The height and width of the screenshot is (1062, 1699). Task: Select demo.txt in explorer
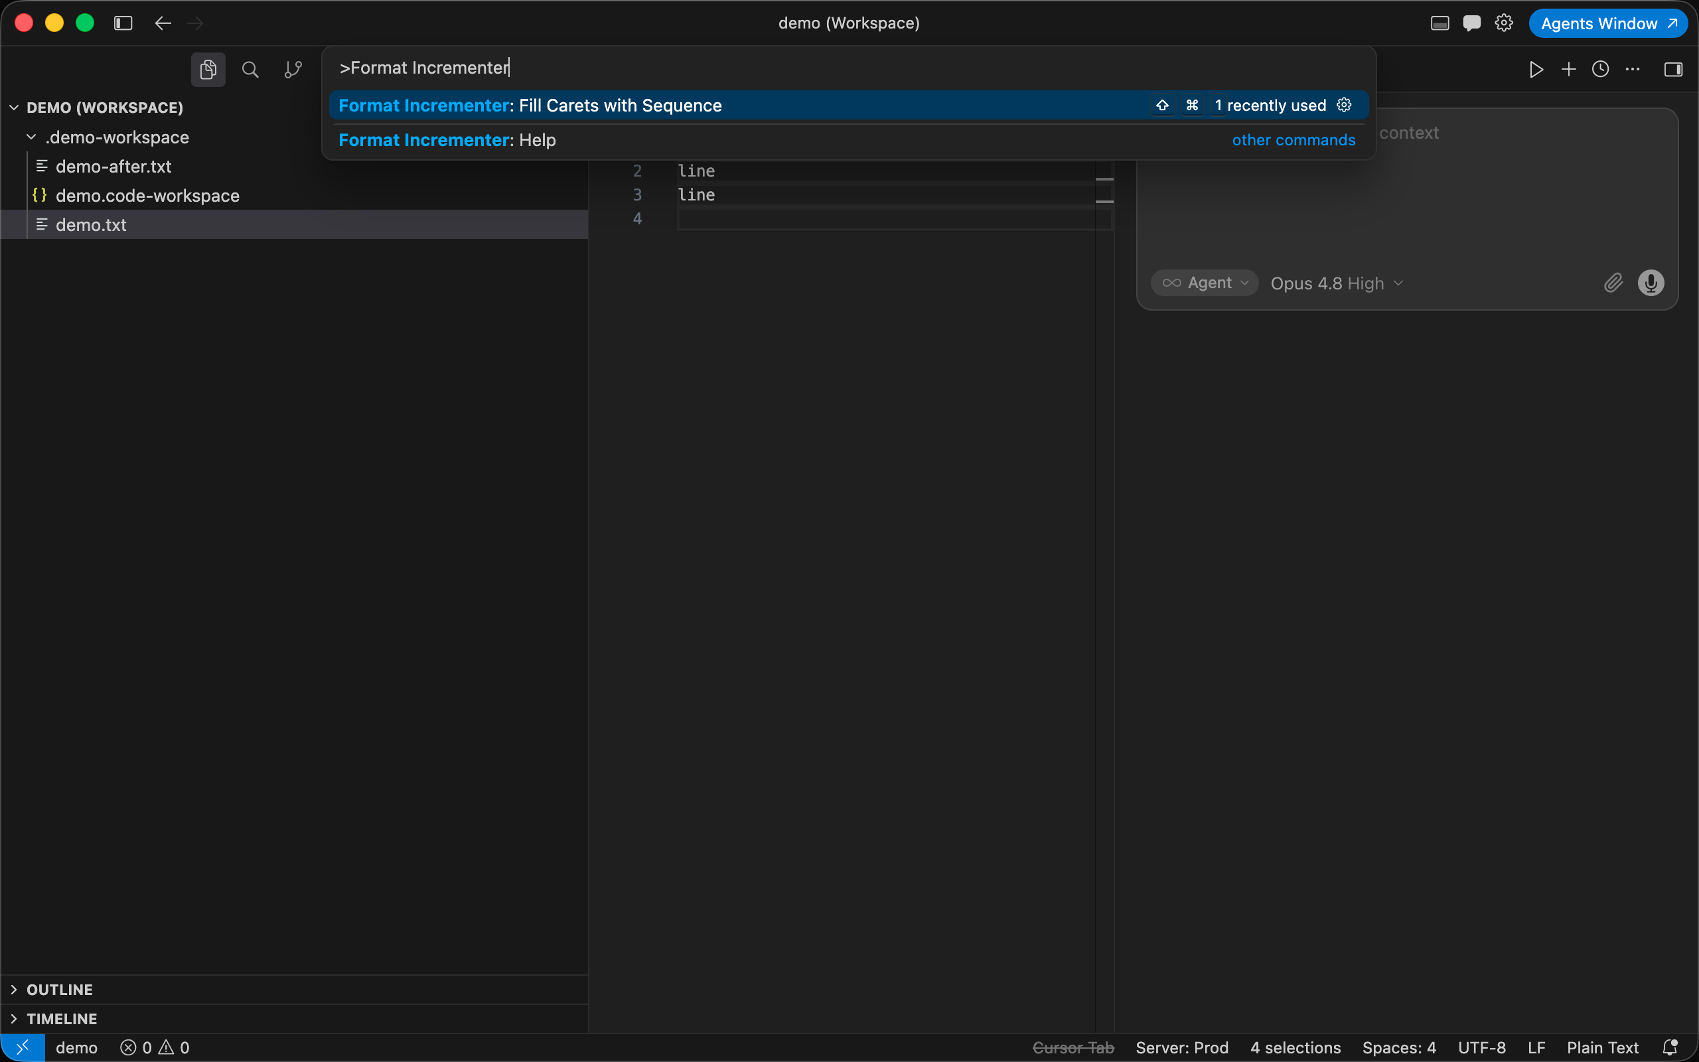pos(294,225)
